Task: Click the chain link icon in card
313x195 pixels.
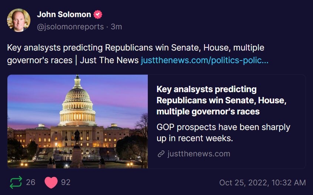Action: pyautogui.click(x=161, y=154)
